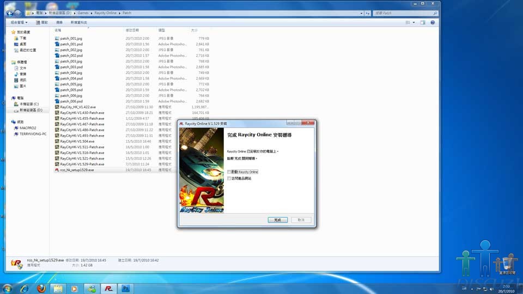Viewport: 523px width, 294px height.
Task: Click the installer Finish button
Action: 277,220
